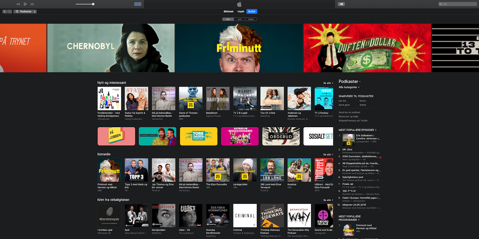Viewport: 479px width, 239px height.
Task: Open the Thinking Sideways podcast cover
Action: pyautogui.click(x=272, y=215)
